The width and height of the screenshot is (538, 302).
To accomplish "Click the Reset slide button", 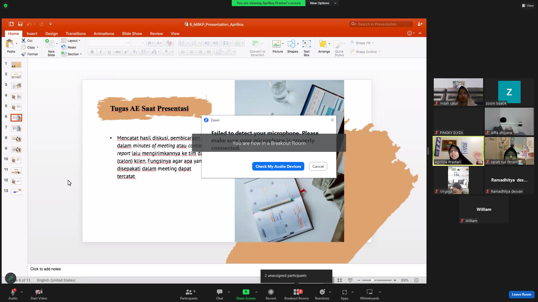I will click(69, 47).
